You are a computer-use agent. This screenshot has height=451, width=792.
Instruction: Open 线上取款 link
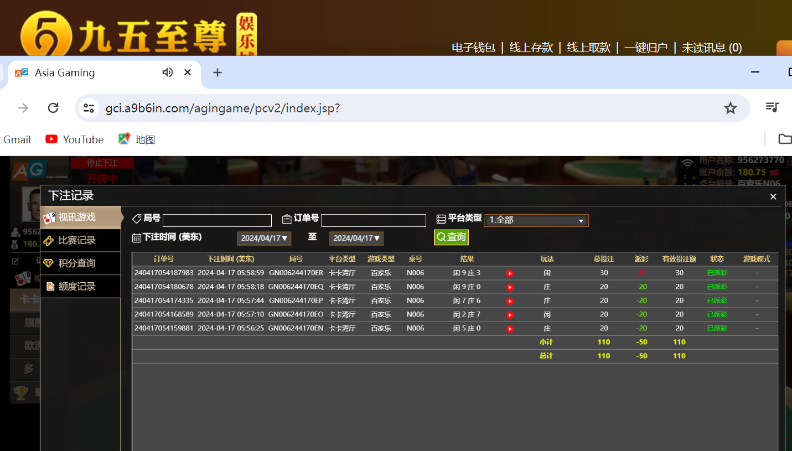(x=588, y=48)
